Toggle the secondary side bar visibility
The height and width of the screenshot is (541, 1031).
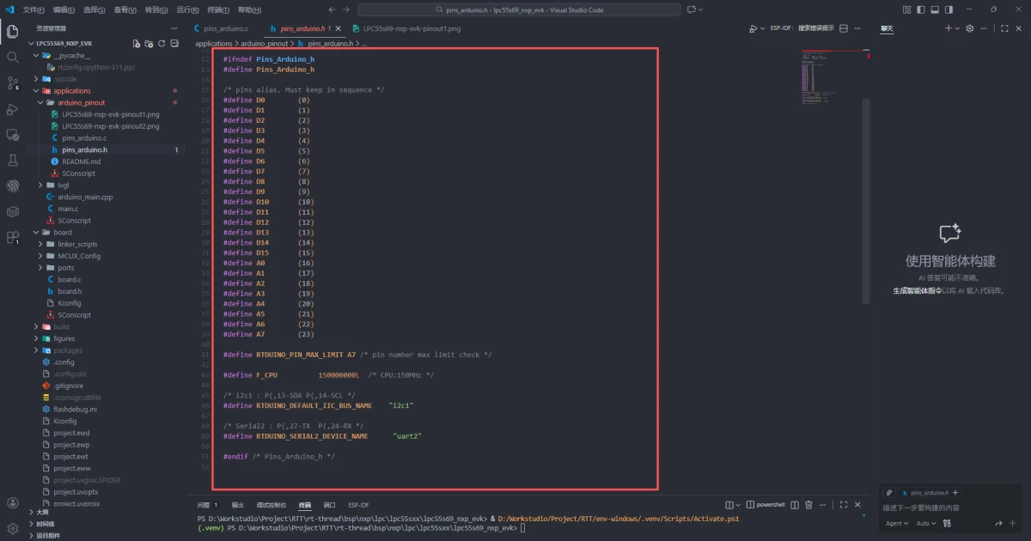tap(949, 9)
